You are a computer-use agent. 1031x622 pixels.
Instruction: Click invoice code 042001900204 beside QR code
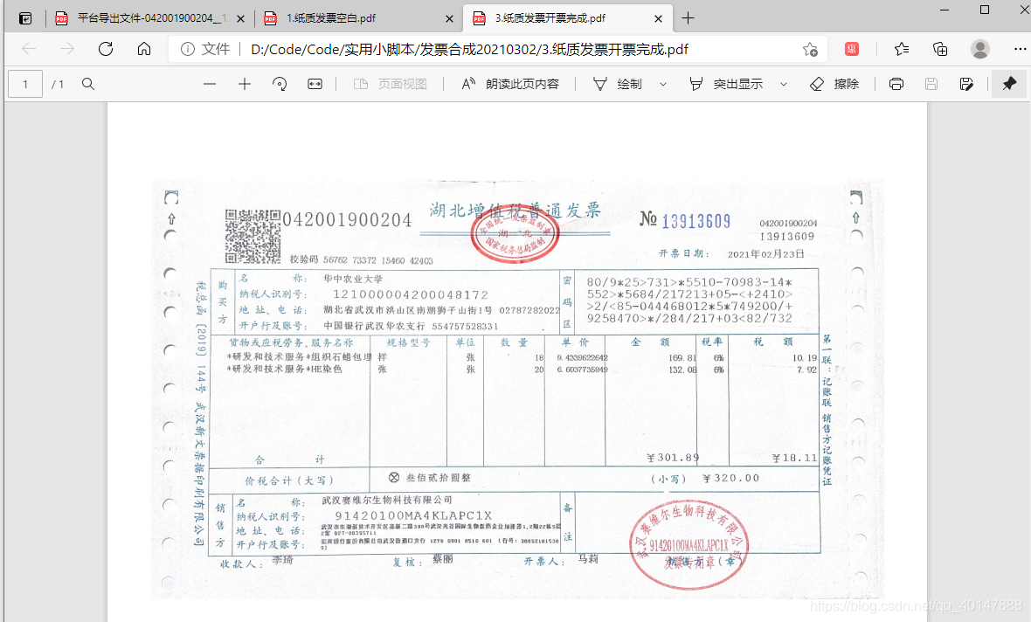(347, 220)
